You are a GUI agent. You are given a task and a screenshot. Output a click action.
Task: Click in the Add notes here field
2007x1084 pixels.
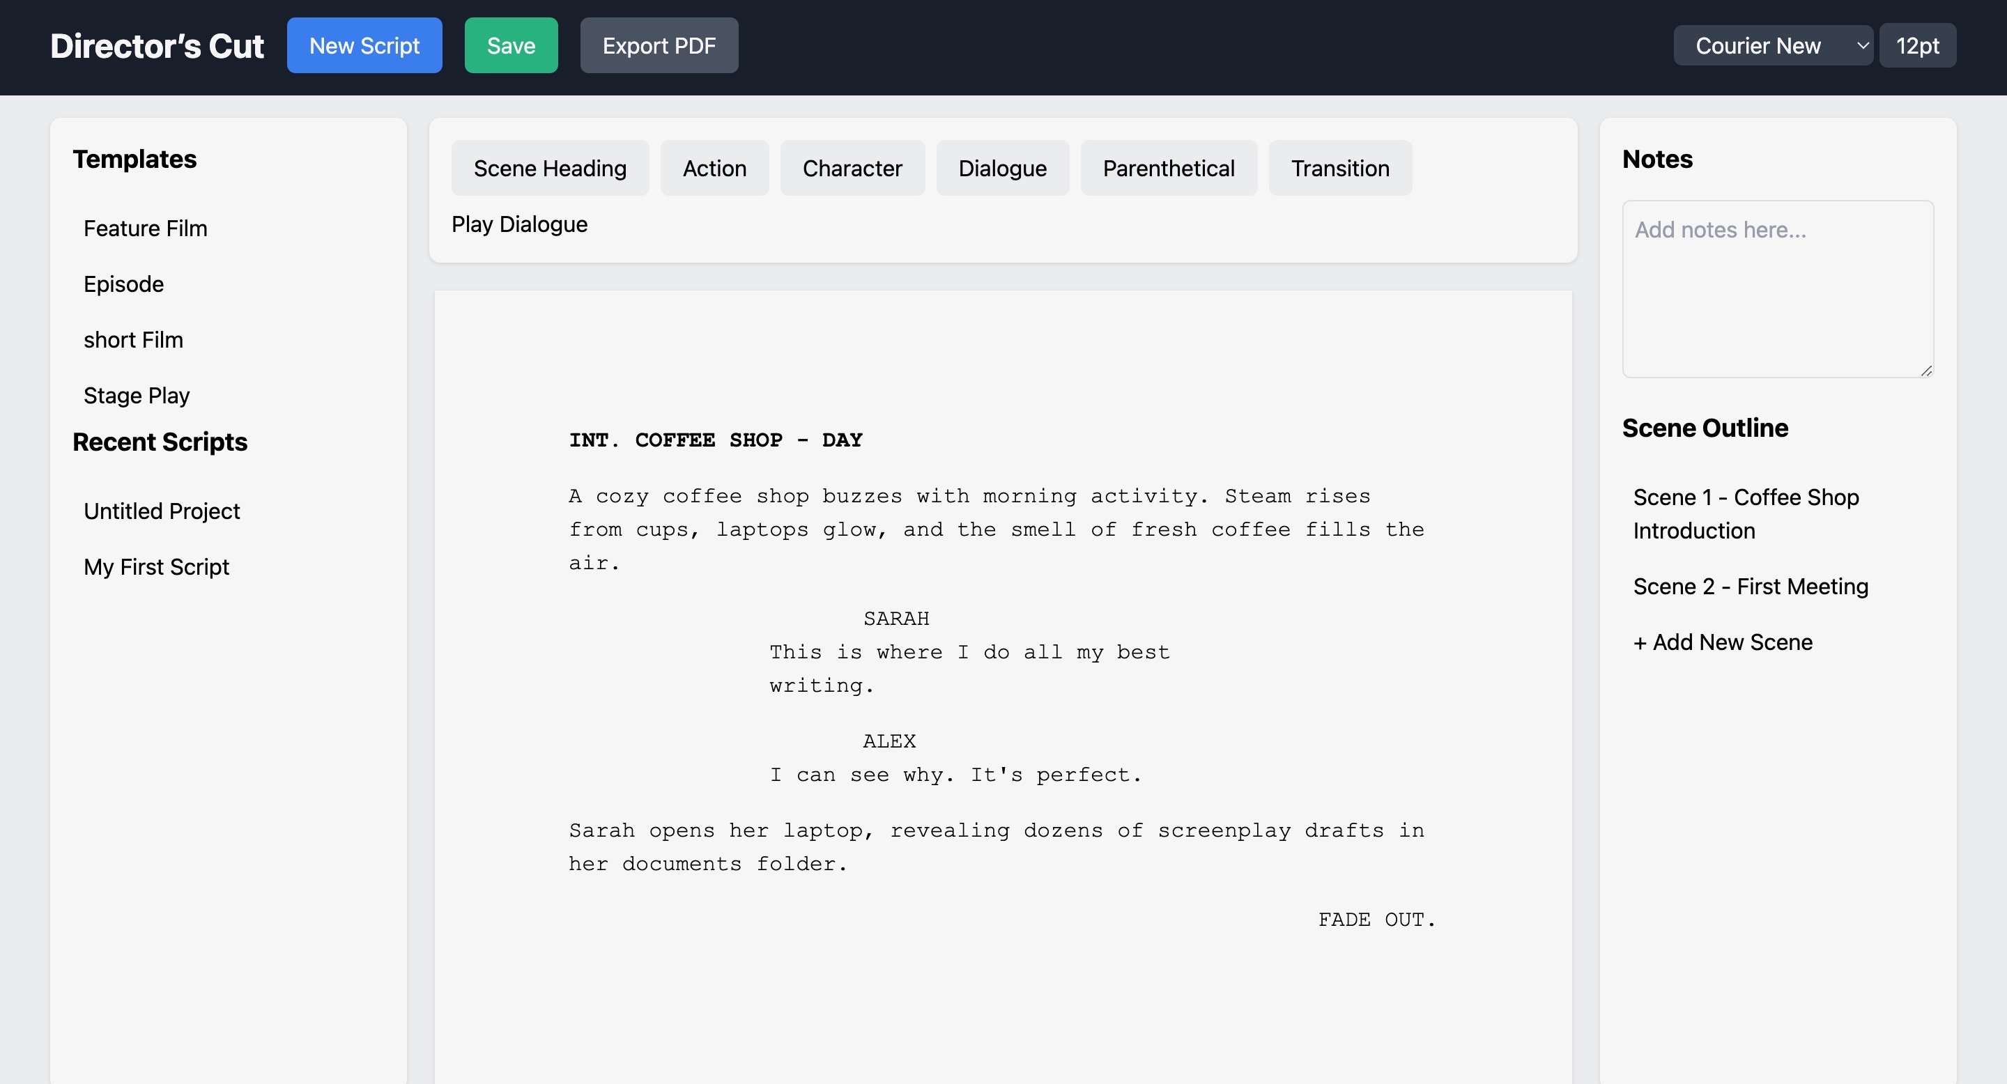1776,288
